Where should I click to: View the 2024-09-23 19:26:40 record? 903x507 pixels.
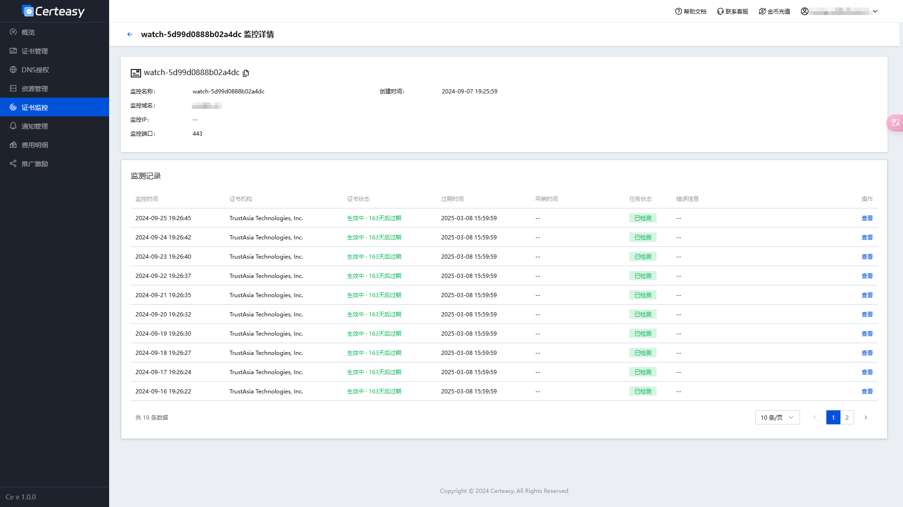tap(867, 257)
